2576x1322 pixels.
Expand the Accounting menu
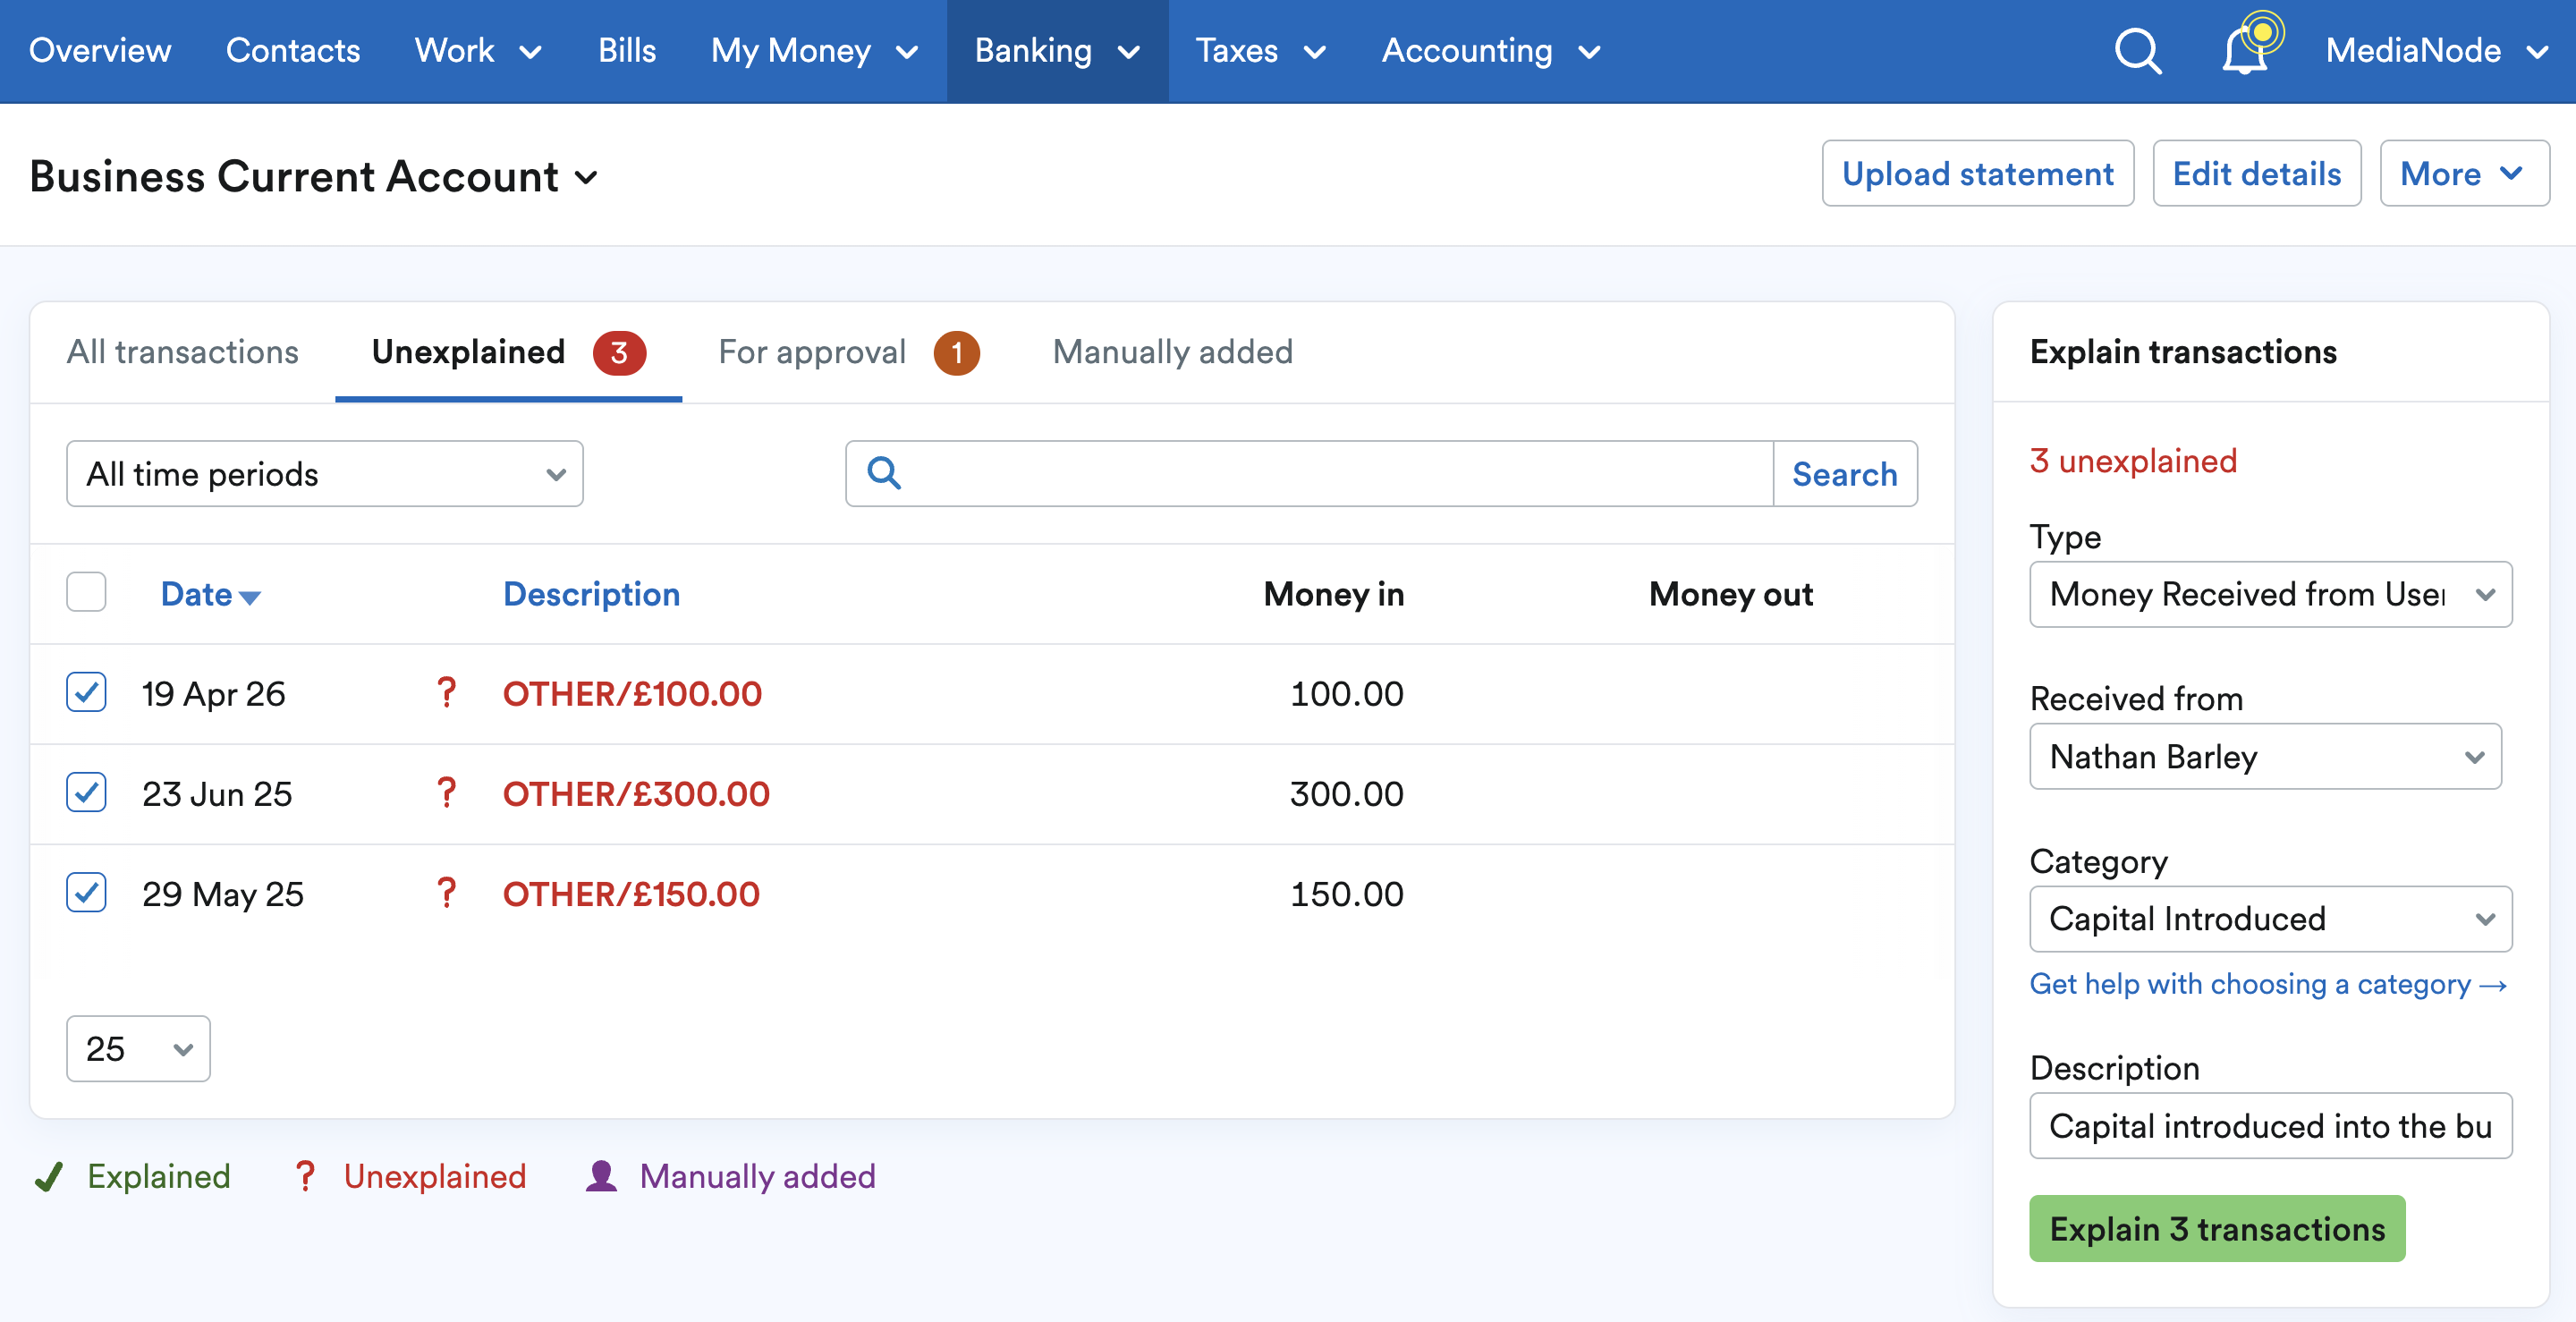(1491, 51)
